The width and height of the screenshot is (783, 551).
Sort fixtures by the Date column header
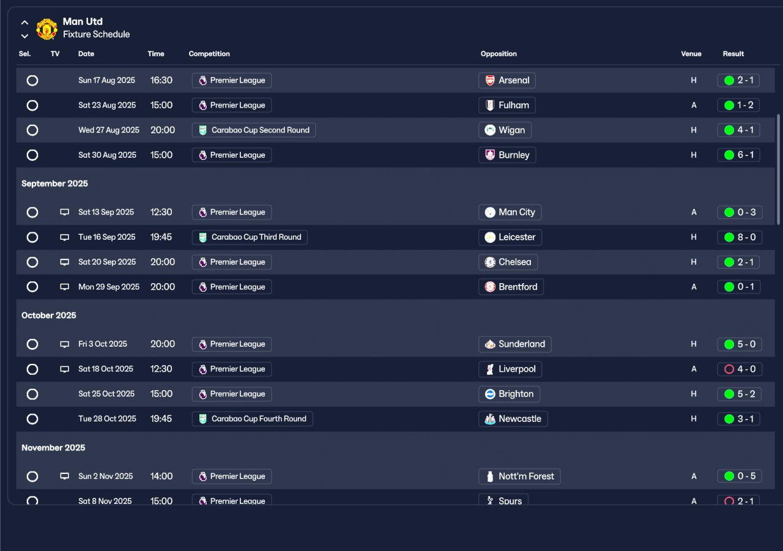tap(86, 54)
